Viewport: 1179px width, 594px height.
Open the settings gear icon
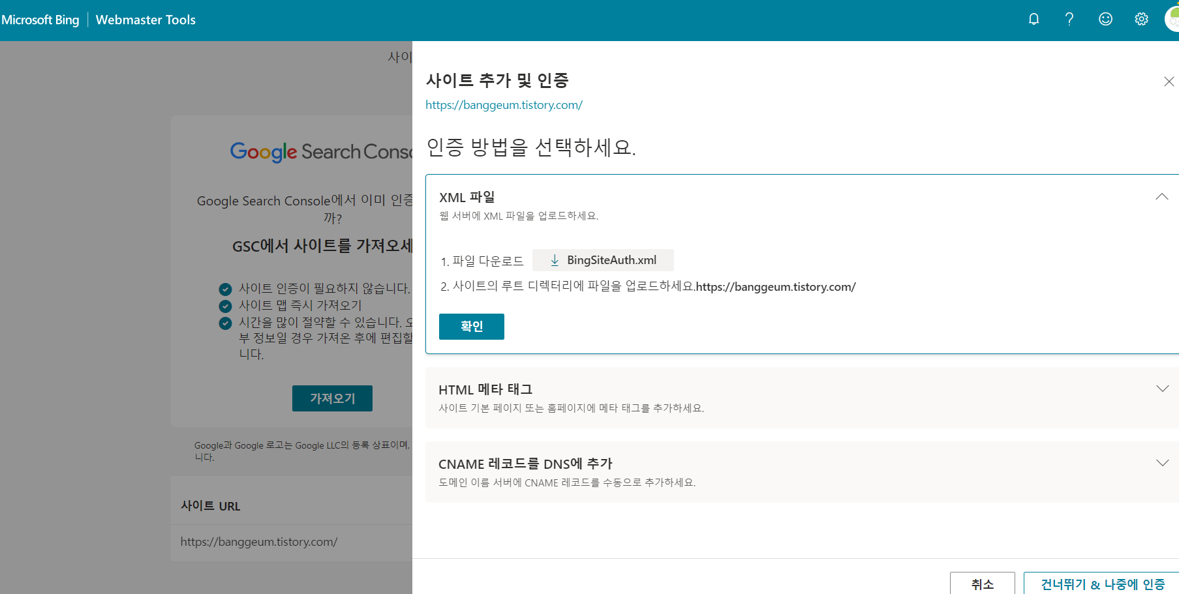1141,19
